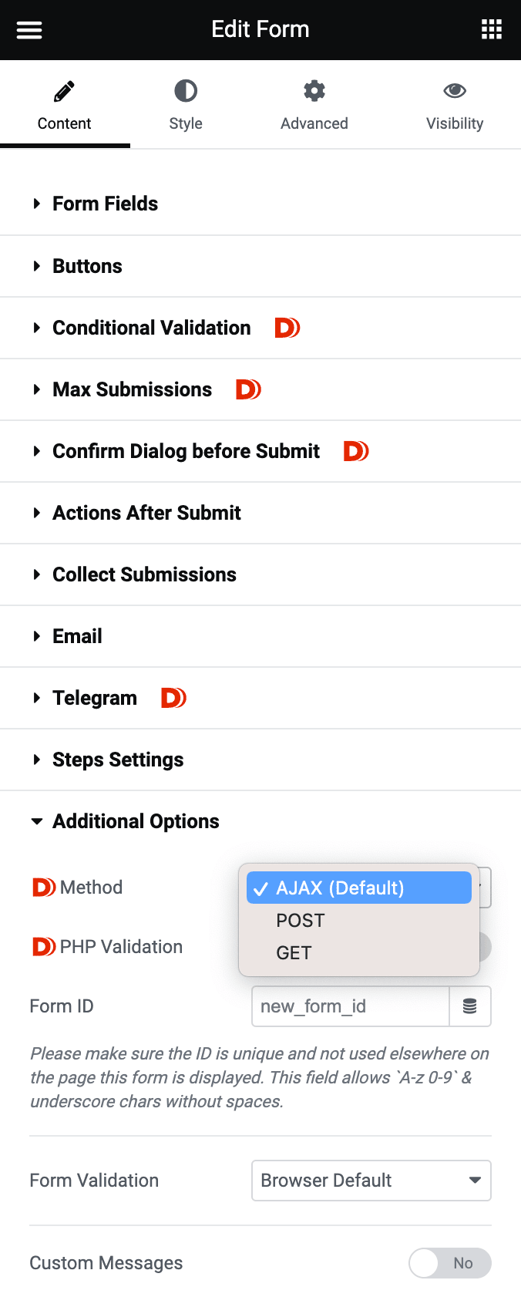Expand the Actions After Submit section
The width and height of the screenshot is (521, 1297).
pos(146,513)
